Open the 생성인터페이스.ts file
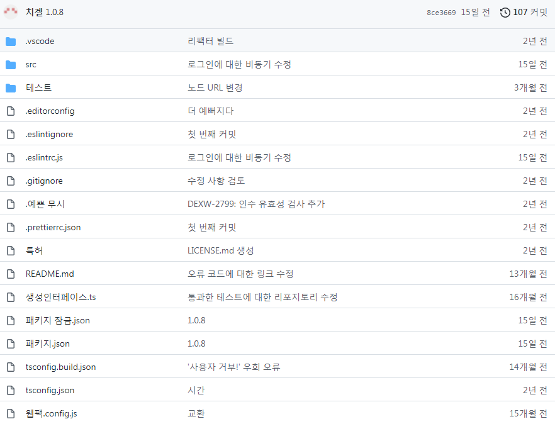Image resolution: width=555 pixels, height=424 pixels. pos(60,298)
